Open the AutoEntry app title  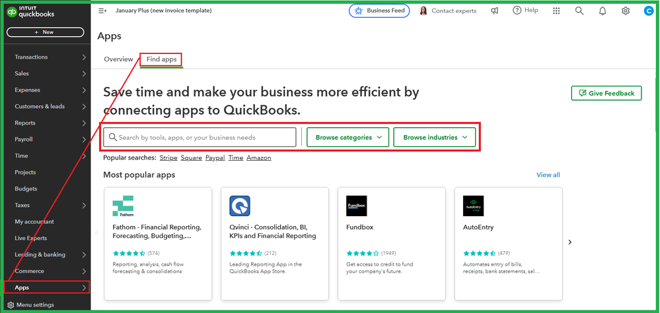point(478,227)
